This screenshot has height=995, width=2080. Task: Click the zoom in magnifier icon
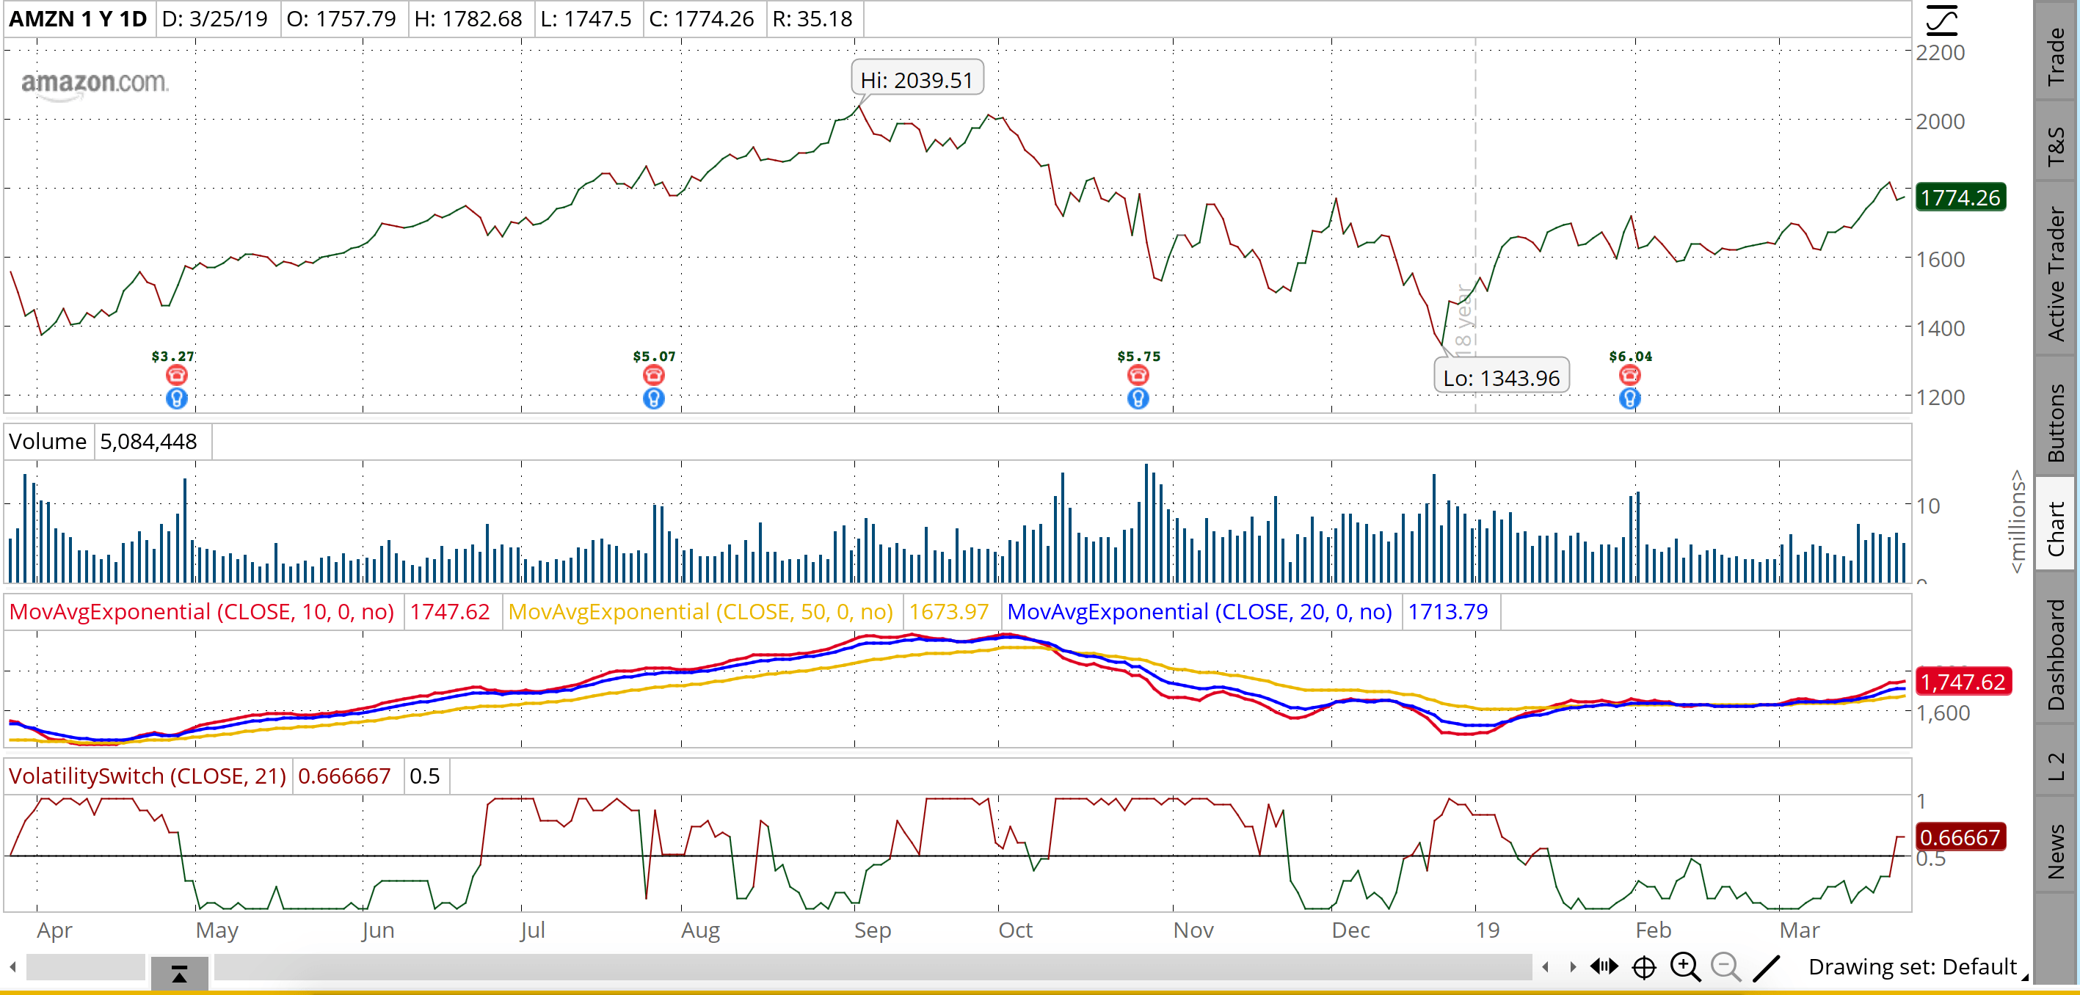tap(1685, 967)
